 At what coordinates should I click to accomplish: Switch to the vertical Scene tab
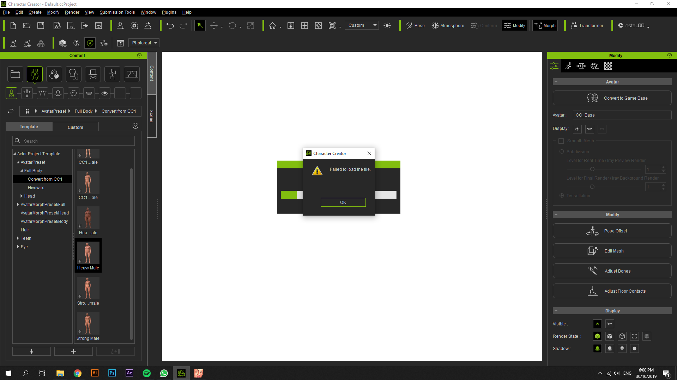point(152,116)
